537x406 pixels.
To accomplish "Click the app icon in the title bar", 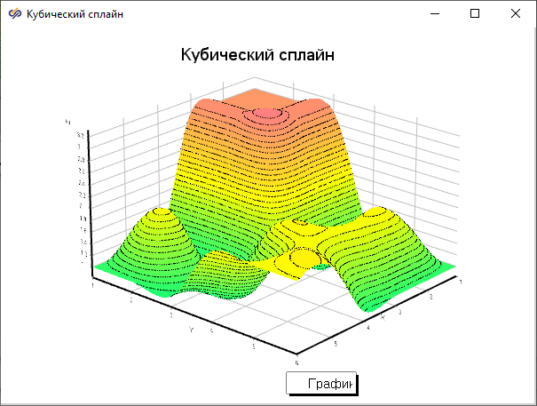I will tap(14, 14).
